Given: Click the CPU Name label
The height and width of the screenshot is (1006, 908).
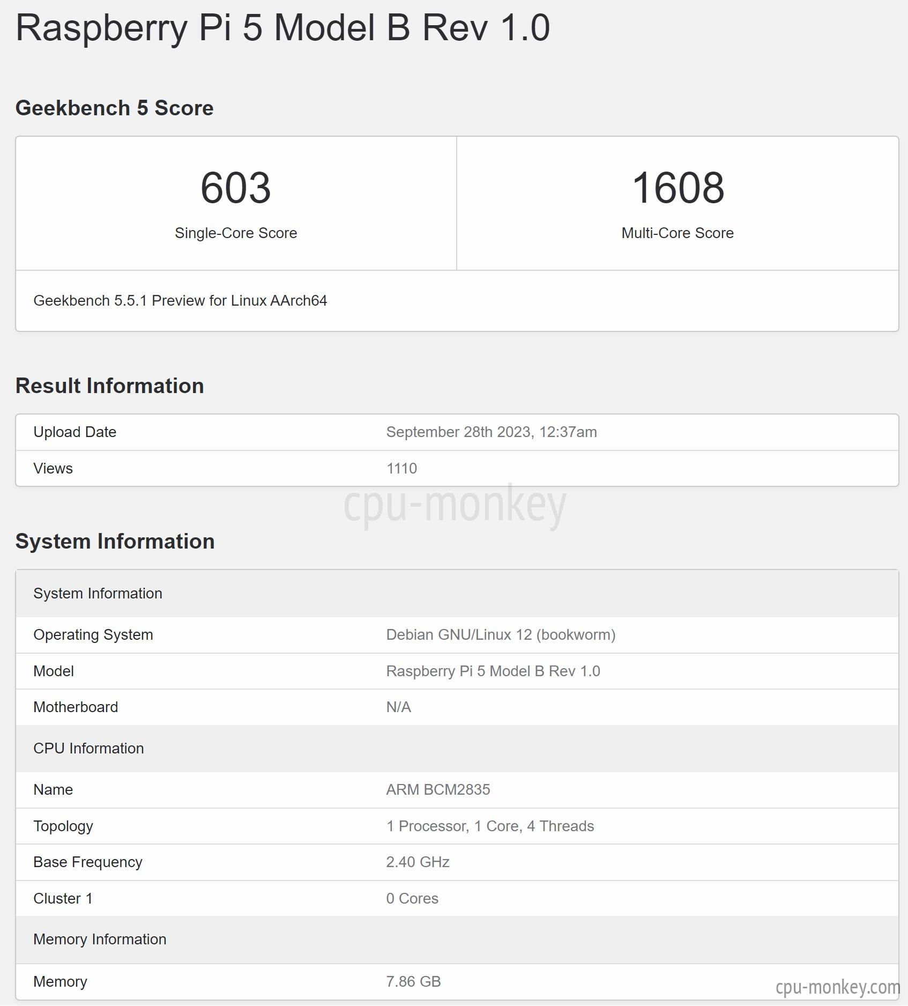Looking at the screenshot, I should 53,790.
